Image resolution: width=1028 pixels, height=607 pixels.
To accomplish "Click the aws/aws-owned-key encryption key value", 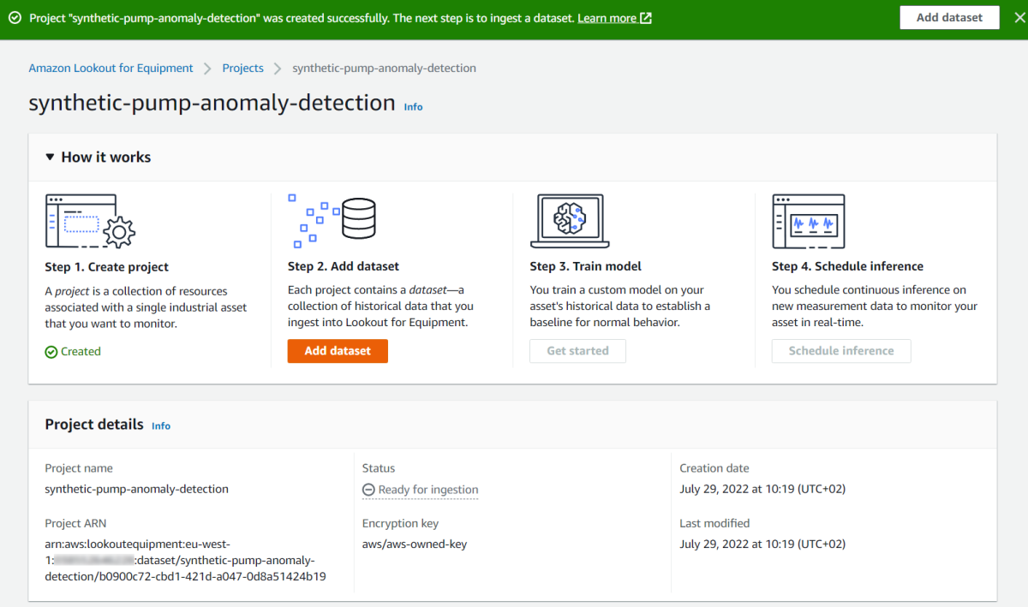I will (x=415, y=544).
